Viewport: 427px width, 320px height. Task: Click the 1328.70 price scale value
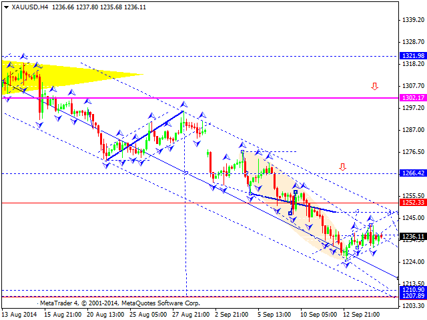(x=414, y=42)
